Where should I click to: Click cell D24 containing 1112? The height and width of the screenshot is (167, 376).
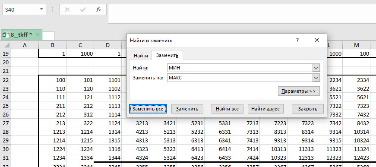point(107,97)
